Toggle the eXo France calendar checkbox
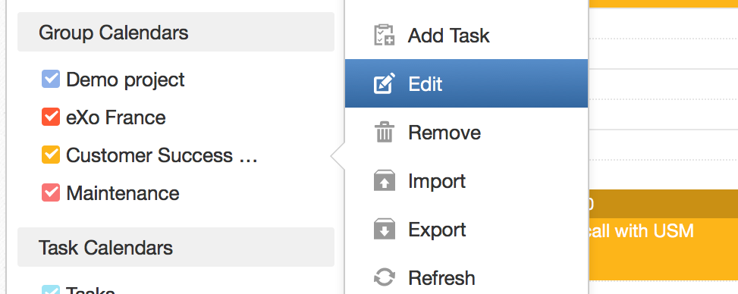The height and width of the screenshot is (294, 738). (x=51, y=117)
